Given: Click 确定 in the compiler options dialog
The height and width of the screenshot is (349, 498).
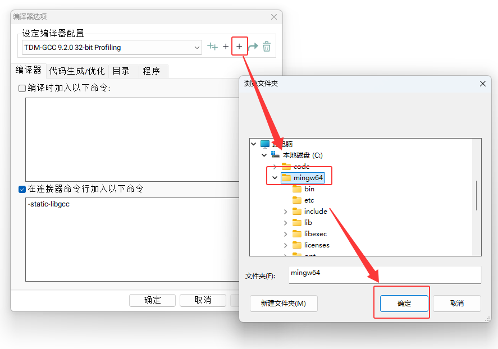Looking at the screenshot, I should pos(153,300).
